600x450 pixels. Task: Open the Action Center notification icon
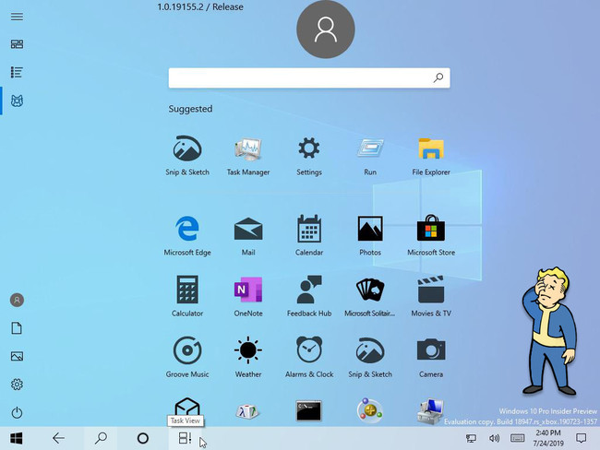[582, 438]
